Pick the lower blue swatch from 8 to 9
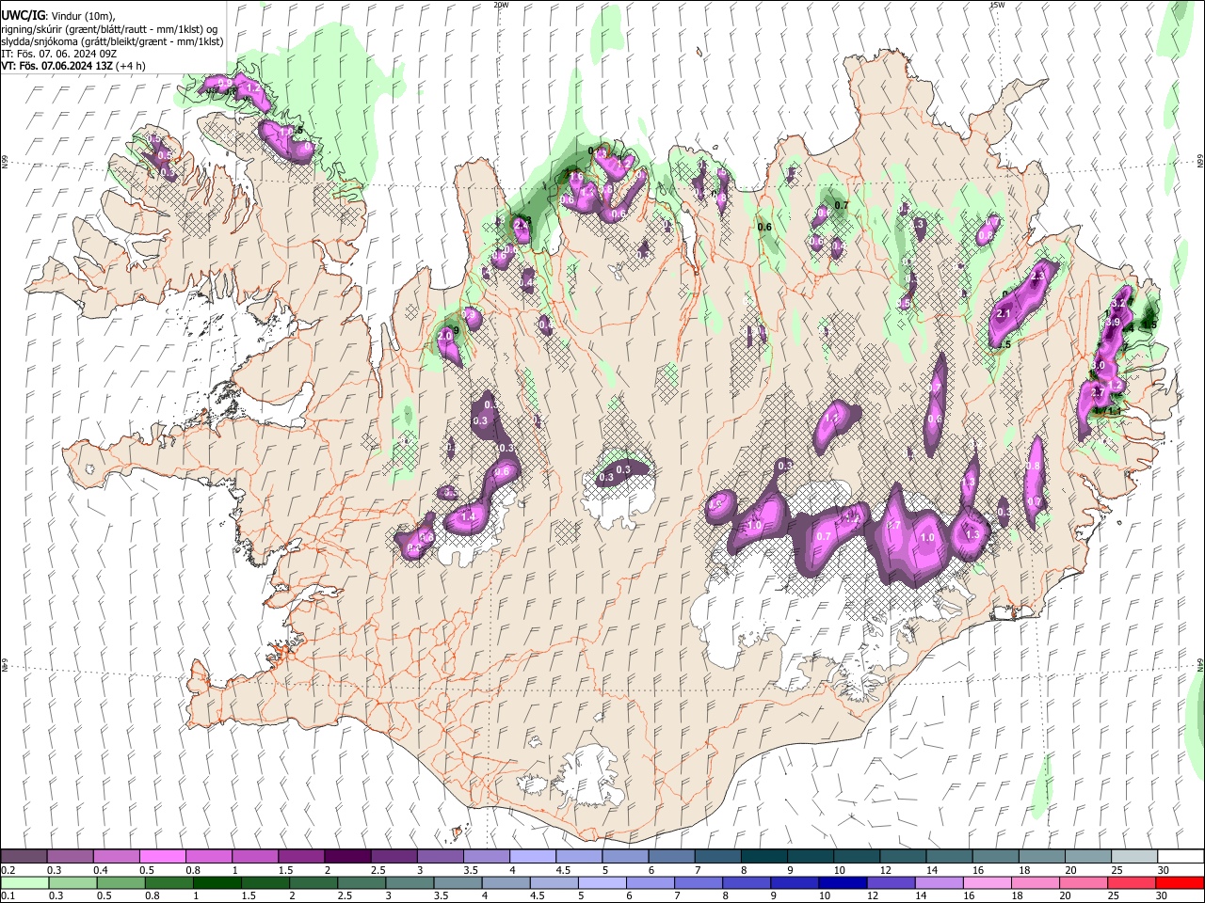The width and height of the screenshot is (1205, 903). [x=745, y=882]
